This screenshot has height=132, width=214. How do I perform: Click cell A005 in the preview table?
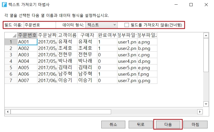coord(27,67)
